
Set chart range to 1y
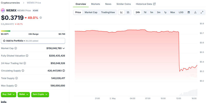(x=165, y=12)
